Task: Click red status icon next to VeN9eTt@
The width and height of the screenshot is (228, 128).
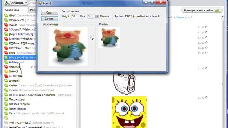Action: pos(6,76)
